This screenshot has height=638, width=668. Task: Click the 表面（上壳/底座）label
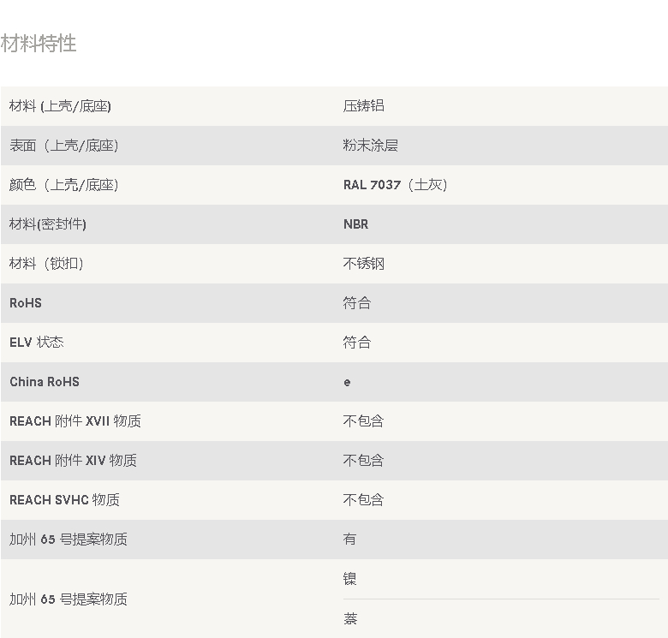[x=63, y=146]
